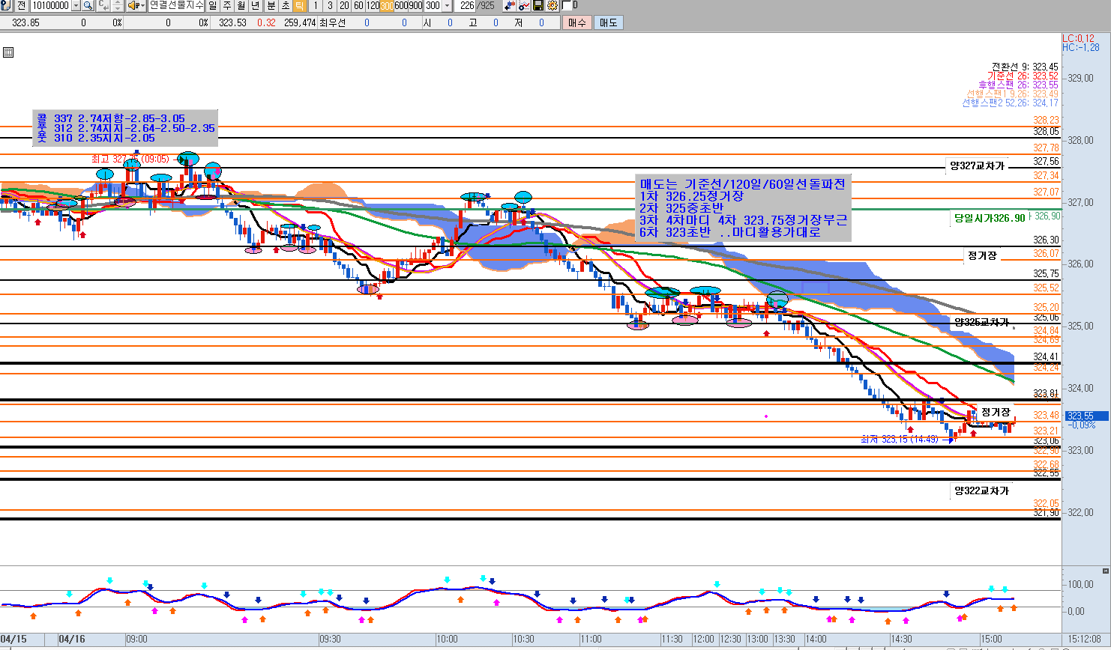Select the 600 tick interval button

click(401, 6)
